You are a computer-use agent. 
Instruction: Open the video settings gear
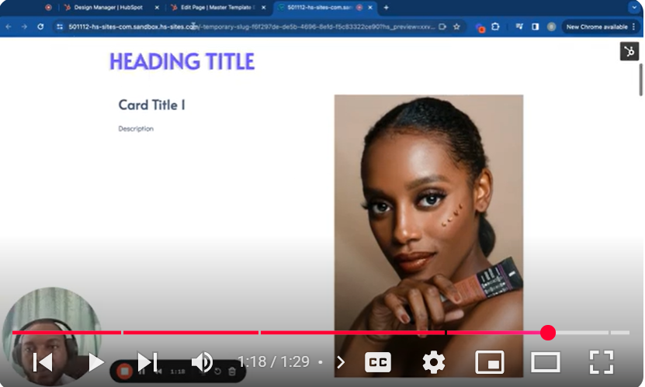coord(434,362)
